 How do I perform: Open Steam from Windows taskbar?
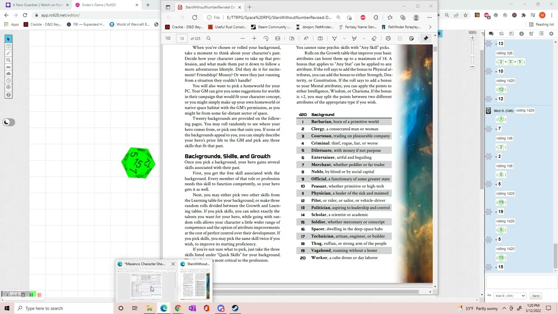235,308
